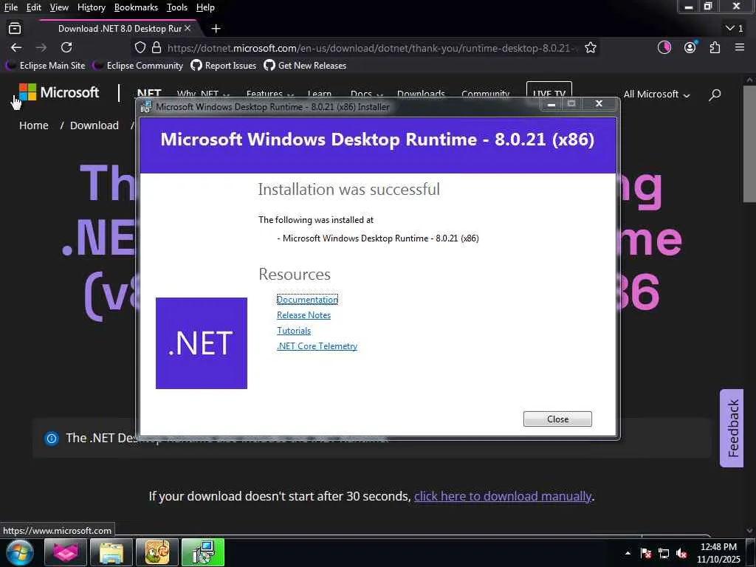Image resolution: width=756 pixels, height=567 pixels.
Task: Expand the Why .NET dropdown
Action: [x=203, y=94]
